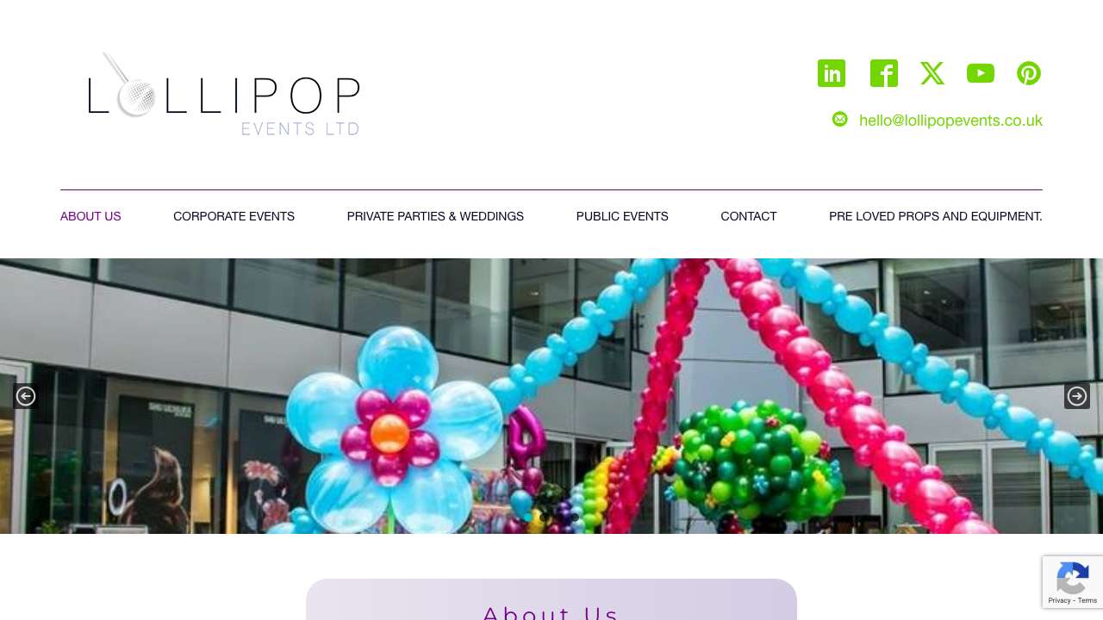The image size is (1103, 620).
Task: Open the LinkedIn social icon
Action: (x=832, y=73)
